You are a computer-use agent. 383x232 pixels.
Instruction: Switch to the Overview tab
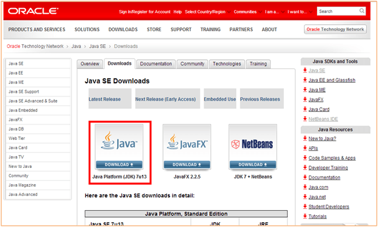pyautogui.click(x=90, y=64)
